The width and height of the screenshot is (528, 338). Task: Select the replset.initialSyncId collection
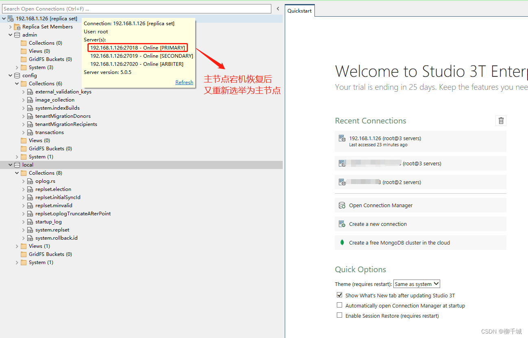coord(58,197)
